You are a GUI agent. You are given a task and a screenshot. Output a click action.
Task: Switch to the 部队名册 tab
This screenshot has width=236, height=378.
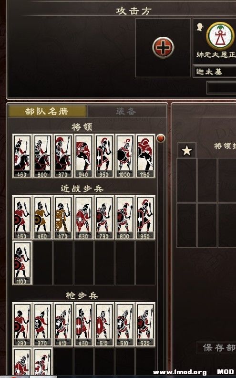[48, 111]
